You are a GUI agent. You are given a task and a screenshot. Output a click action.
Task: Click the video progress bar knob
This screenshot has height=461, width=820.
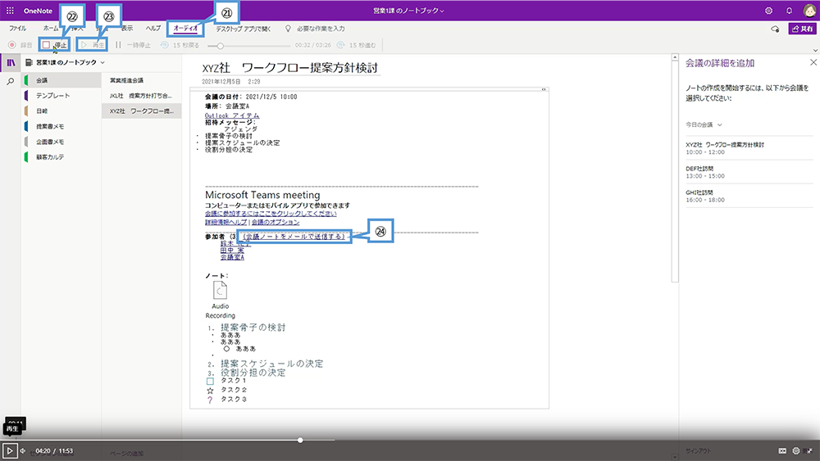(300, 441)
